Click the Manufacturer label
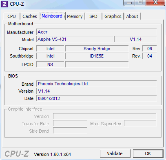The image size is (166, 160). [20, 32]
